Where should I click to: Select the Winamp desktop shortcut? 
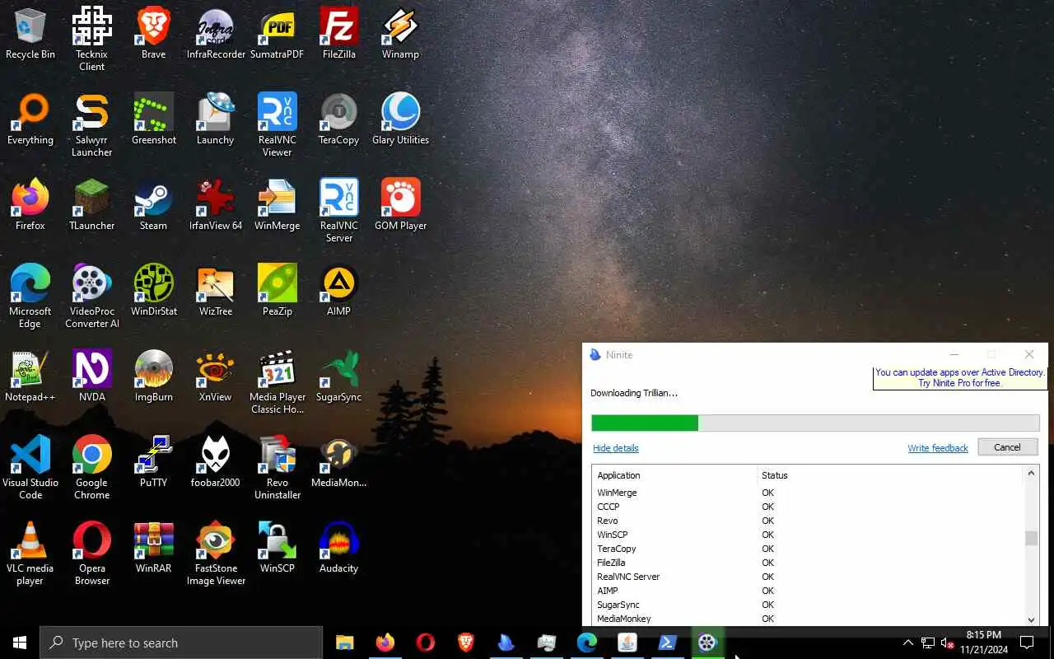click(401, 35)
